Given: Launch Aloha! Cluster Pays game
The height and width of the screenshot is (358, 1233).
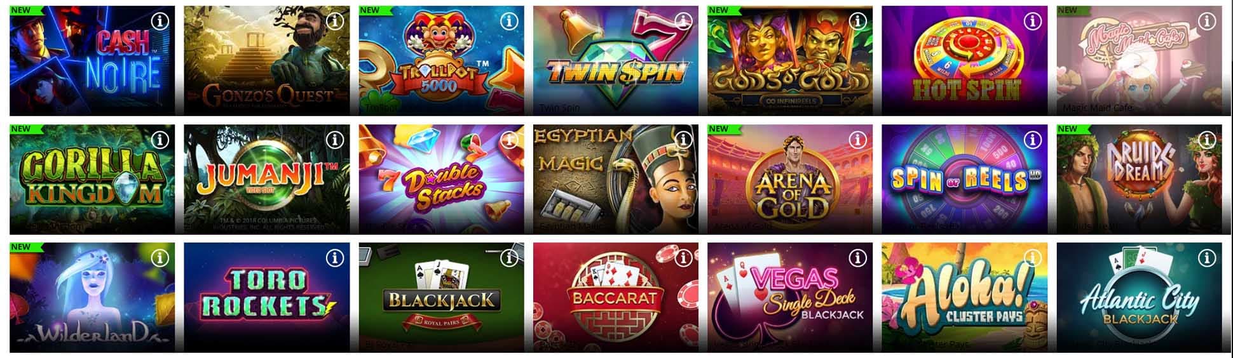Looking at the screenshot, I should click(964, 297).
